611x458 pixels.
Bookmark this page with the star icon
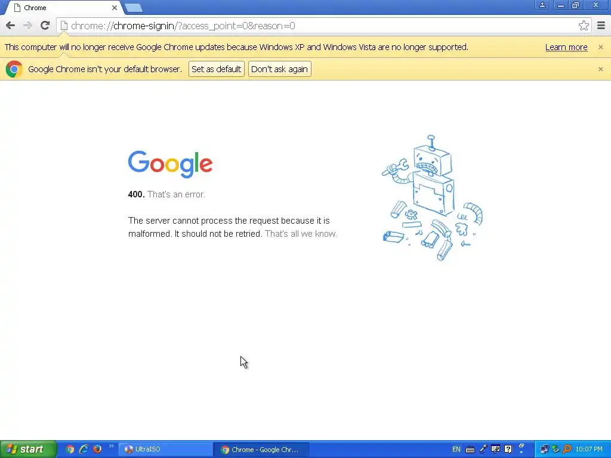tap(584, 26)
